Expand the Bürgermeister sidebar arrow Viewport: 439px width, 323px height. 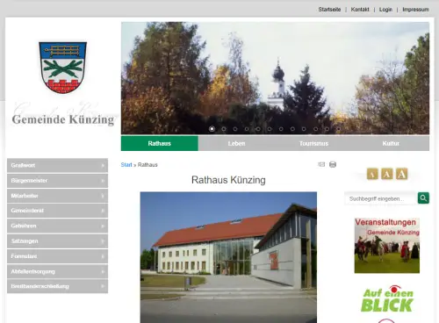[103, 181]
